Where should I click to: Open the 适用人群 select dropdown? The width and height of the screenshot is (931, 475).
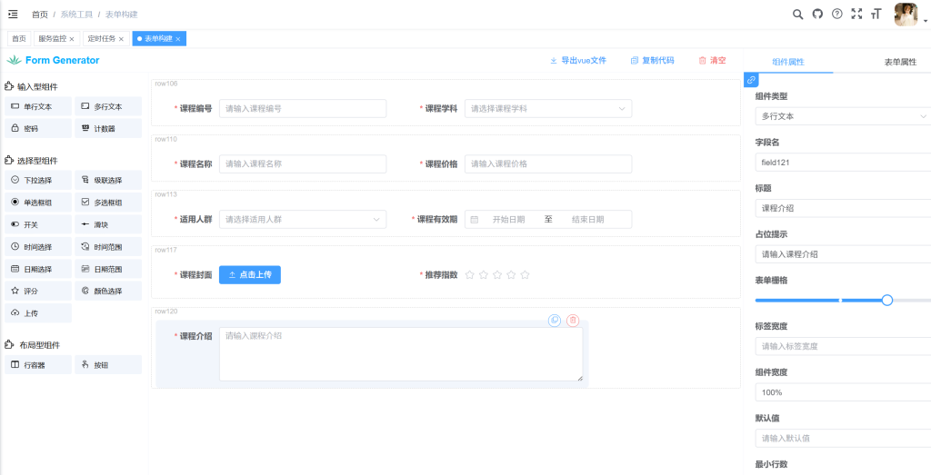coord(303,219)
